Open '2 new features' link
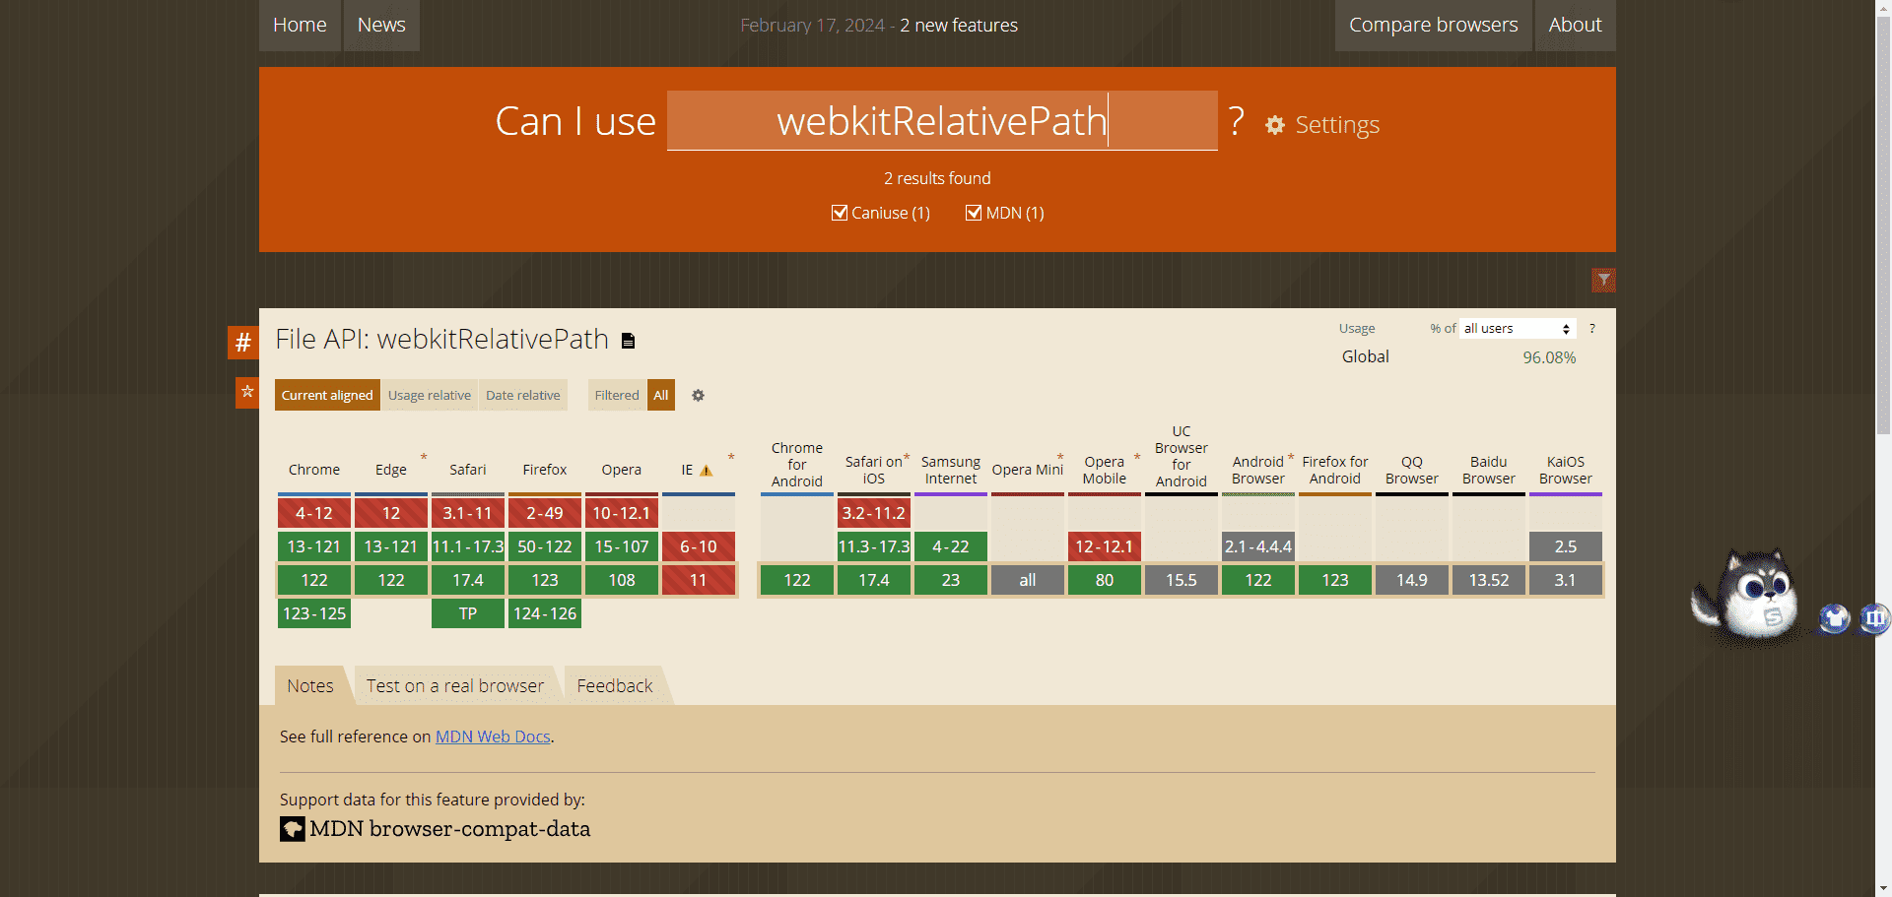The image size is (1892, 897). (x=959, y=26)
